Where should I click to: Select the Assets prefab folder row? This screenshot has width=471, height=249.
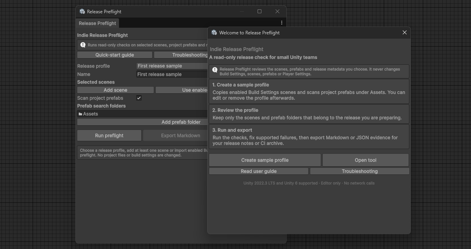click(x=142, y=114)
